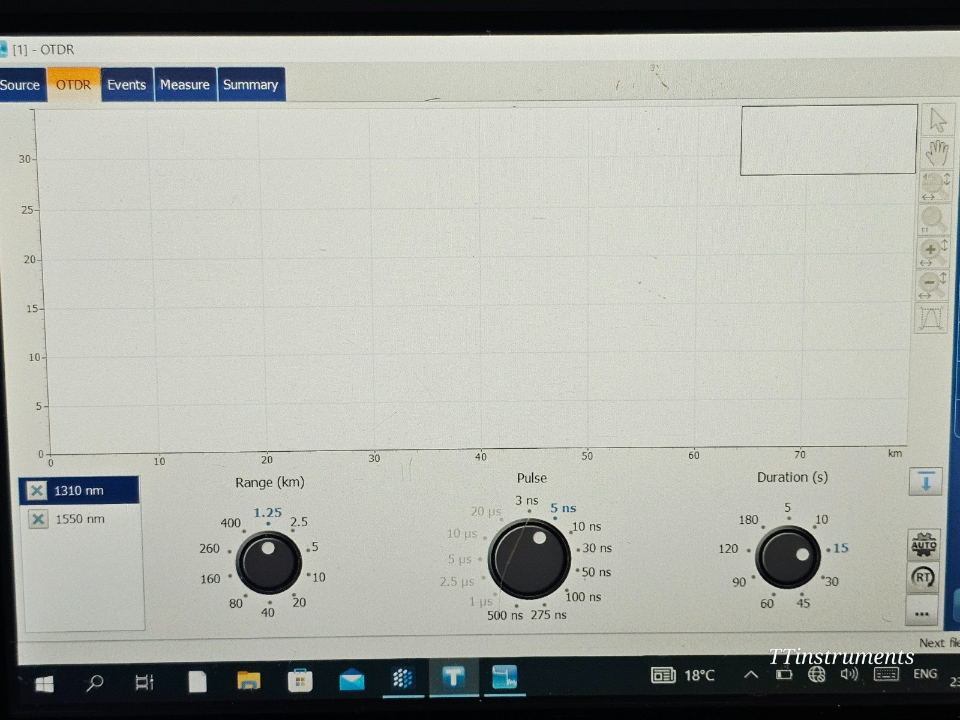The image size is (960, 720).
Task: Select the 5 ns pulse value
Action: 563,508
